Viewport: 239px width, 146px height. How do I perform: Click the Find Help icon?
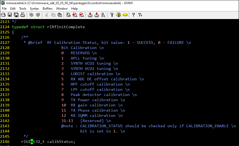(x=140, y=15)
